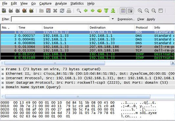Viewport: 175px width, 121px height.
Task: Sort by the Info column header
Action: click(164, 28)
